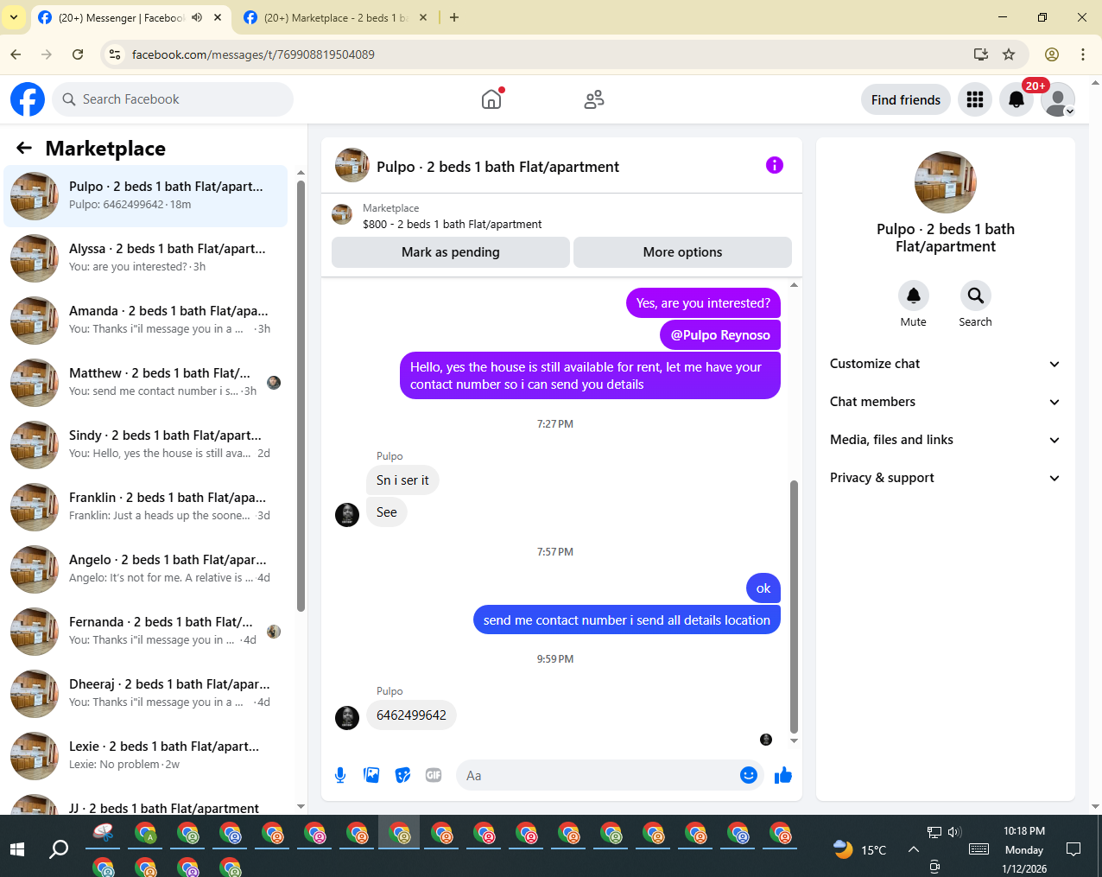Open the Sindy conversation
The width and height of the screenshot is (1102, 877).
click(145, 445)
